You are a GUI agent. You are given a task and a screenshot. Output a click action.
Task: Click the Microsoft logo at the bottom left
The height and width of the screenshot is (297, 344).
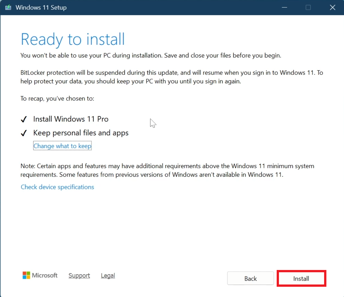[40, 275]
